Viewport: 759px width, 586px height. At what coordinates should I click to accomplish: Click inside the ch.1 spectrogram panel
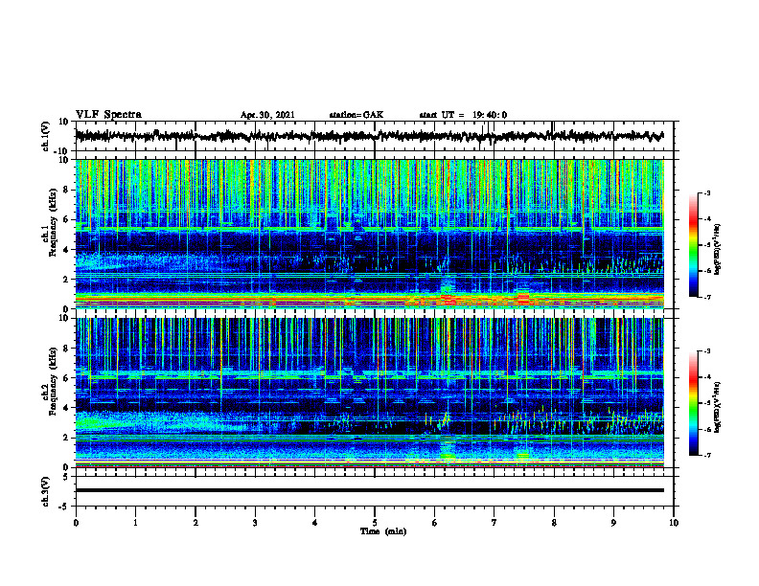point(369,234)
